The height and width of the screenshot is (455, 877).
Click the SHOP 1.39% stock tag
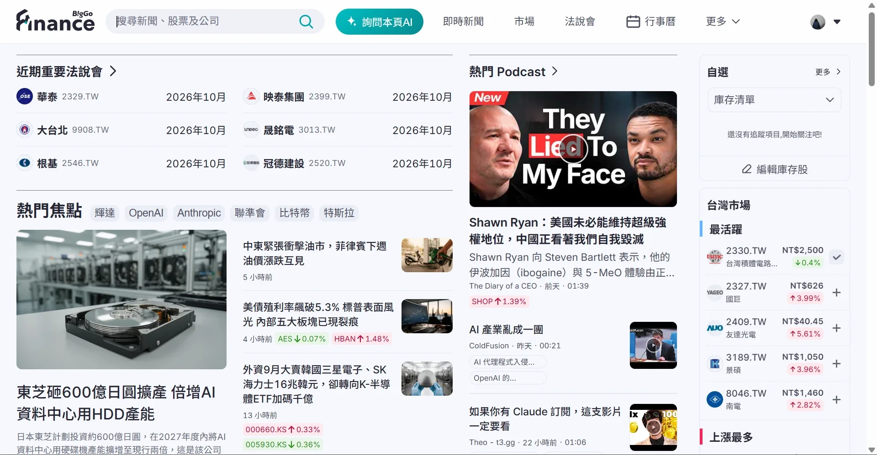coord(499,301)
